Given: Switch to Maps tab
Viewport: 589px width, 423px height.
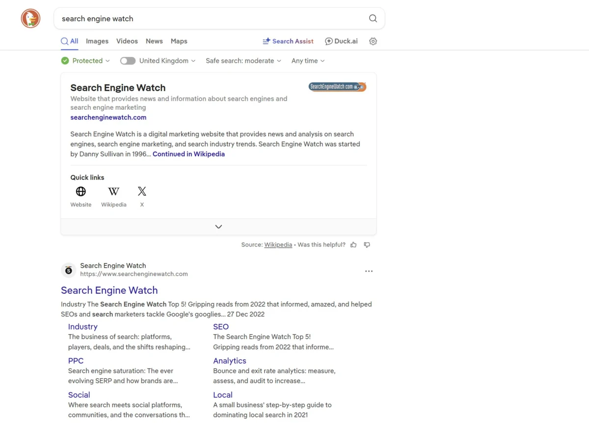Looking at the screenshot, I should point(179,41).
